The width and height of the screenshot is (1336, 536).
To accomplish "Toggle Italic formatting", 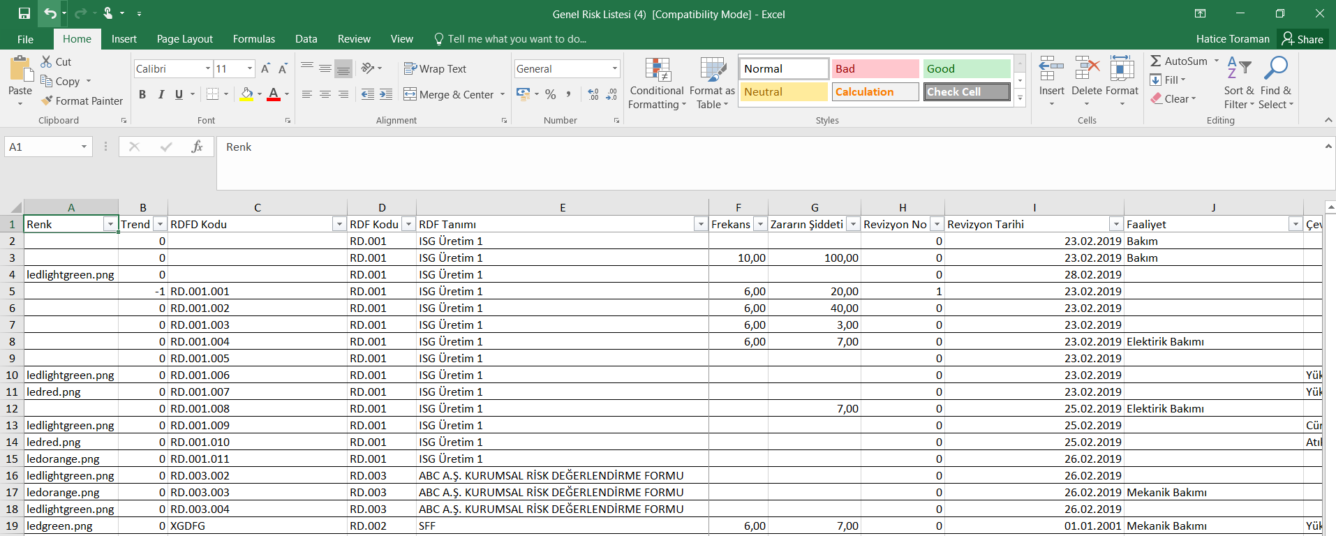I will pyautogui.click(x=161, y=94).
